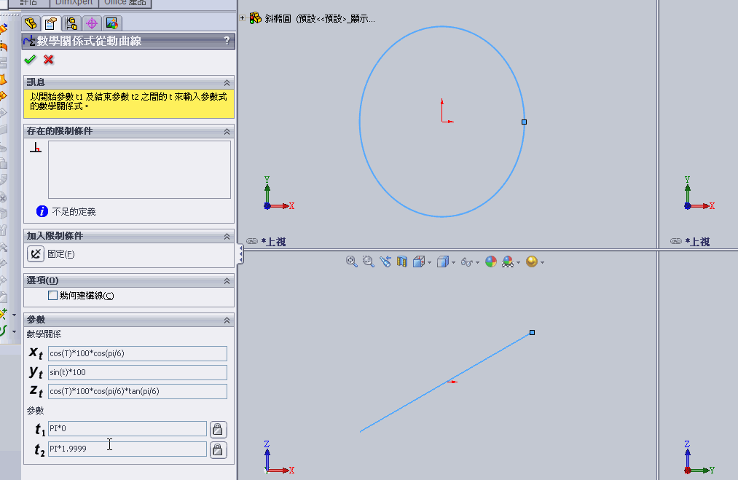Viewport: 738px width, 480px height.
Task: Click the Yt field containing sin(t)*100
Action: pyautogui.click(x=138, y=372)
